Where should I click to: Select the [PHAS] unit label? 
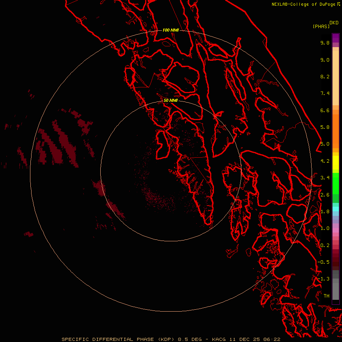(x=321, y=27)
